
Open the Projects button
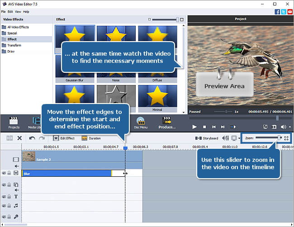pos(14,123)
